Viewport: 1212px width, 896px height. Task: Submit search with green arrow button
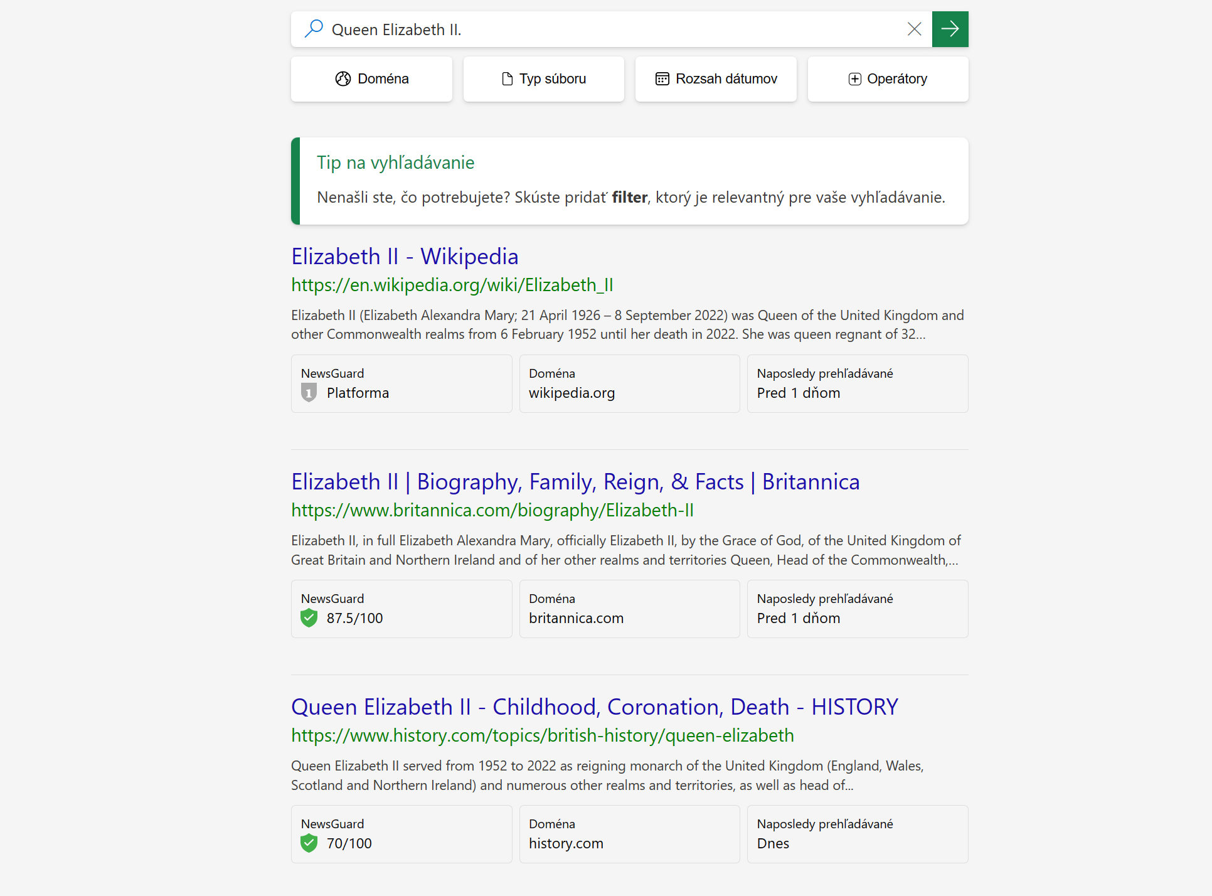(x=950, y=29)
